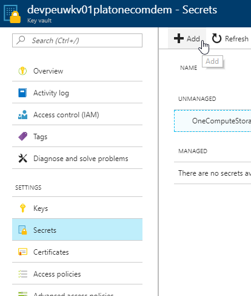Screen dimensions: 251x296
Task: Click the Secrets lock icon in sidebar
Action: point(22,230)
